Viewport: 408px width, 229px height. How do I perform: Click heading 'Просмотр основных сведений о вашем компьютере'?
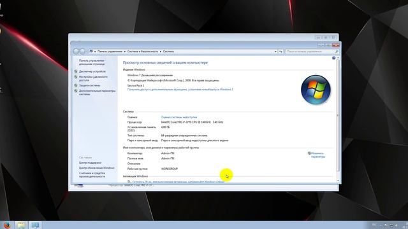point(165,62)
